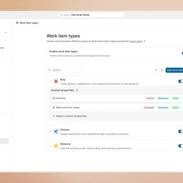The height and width of the screenshot is (183, 183).
Task: Click the magnifier icon in the list search box
Action: [x=49, y=70]
